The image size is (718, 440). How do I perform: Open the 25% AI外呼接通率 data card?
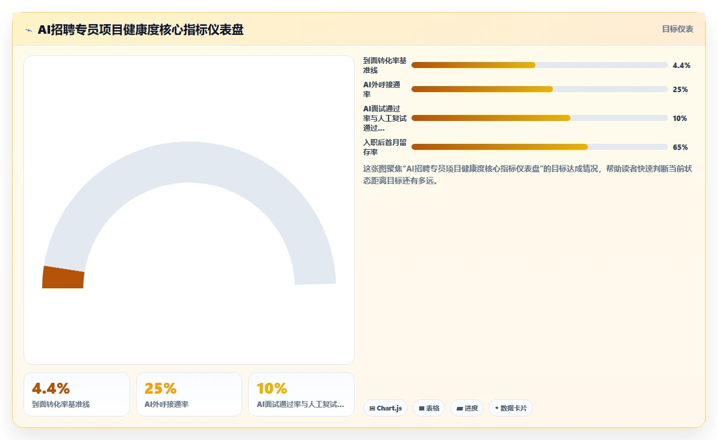click(189, 394)
